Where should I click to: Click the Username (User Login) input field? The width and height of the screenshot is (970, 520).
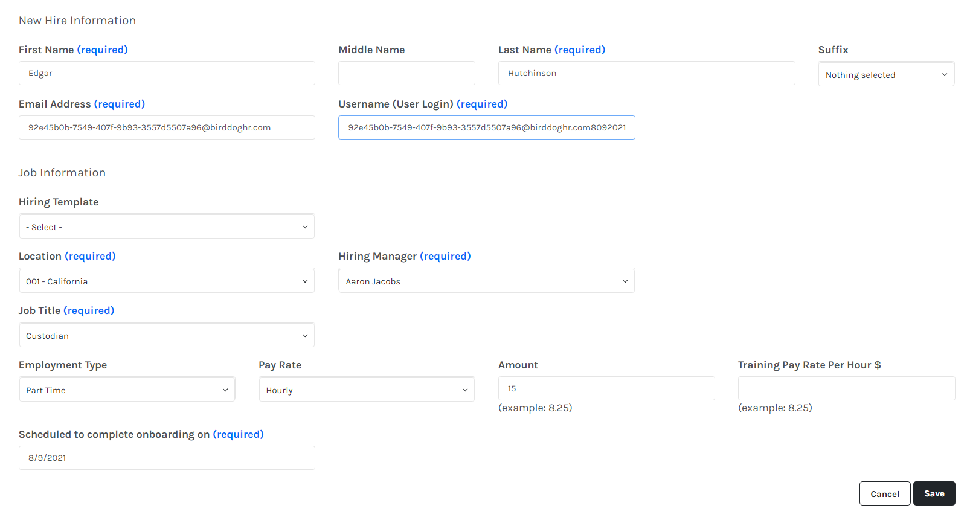coord(487,127)
